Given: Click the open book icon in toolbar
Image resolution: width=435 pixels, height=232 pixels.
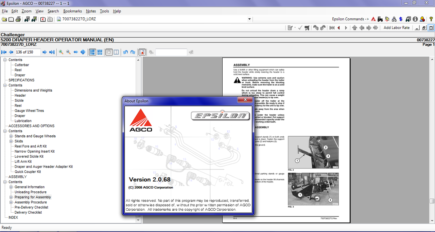Looking at the screenshot, I should point(11,19).
